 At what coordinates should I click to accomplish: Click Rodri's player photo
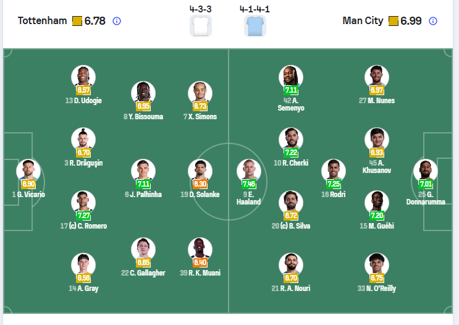334,171
